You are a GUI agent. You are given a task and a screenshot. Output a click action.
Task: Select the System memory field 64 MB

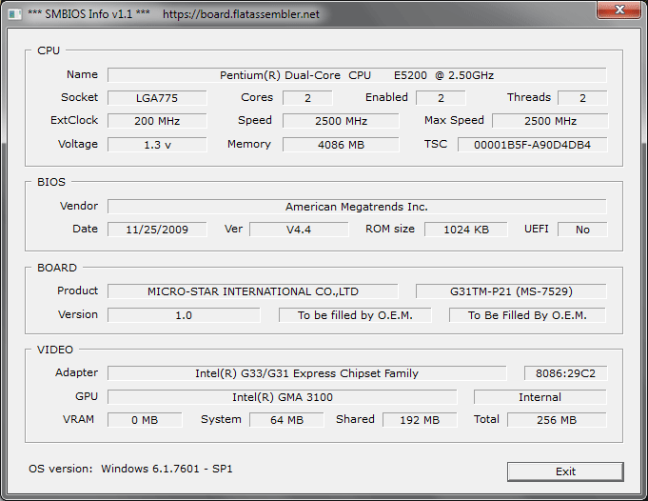[286, 420]
